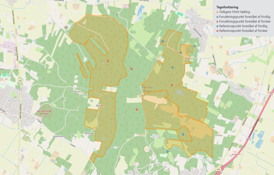Image resolution: width=274 pixels, height=175 pixels.
Task: Click route 180 road shield
Action: tap(218, 169)
